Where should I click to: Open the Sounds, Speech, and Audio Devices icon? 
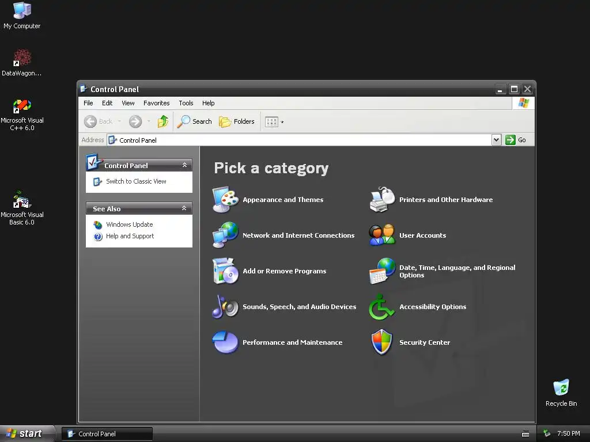click(225, 307)
